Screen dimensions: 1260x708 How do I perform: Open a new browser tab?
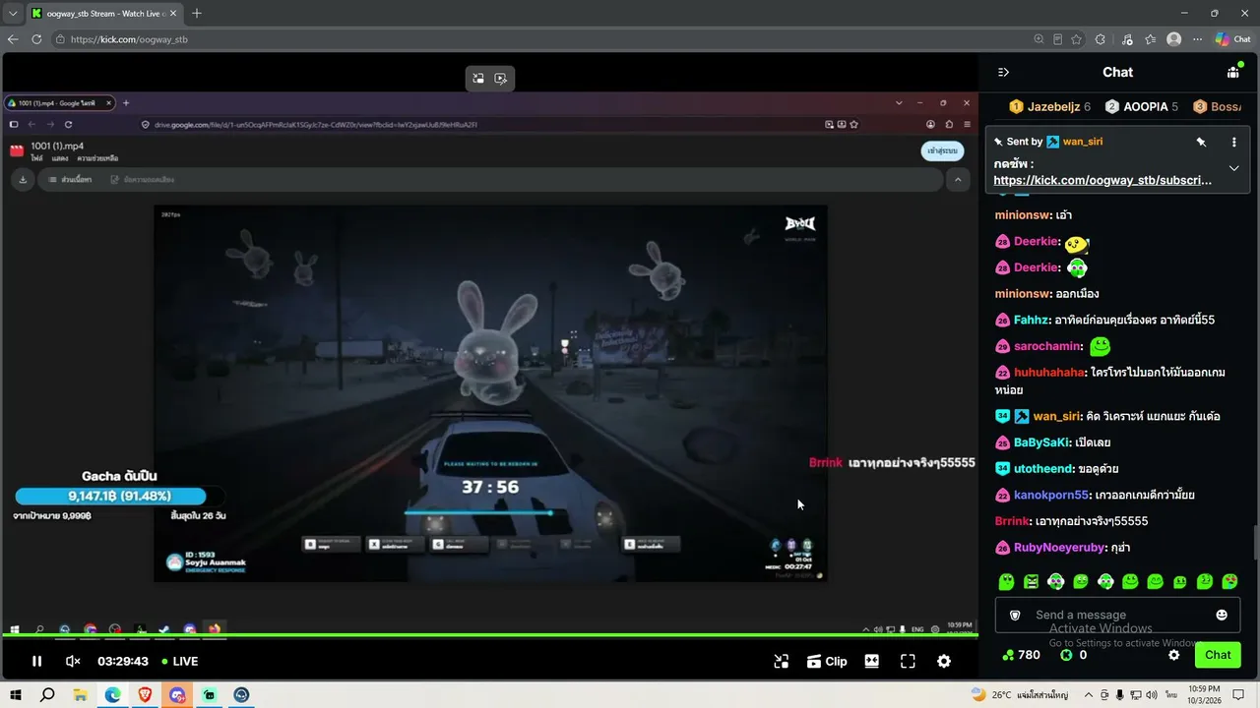coord(197,14)
